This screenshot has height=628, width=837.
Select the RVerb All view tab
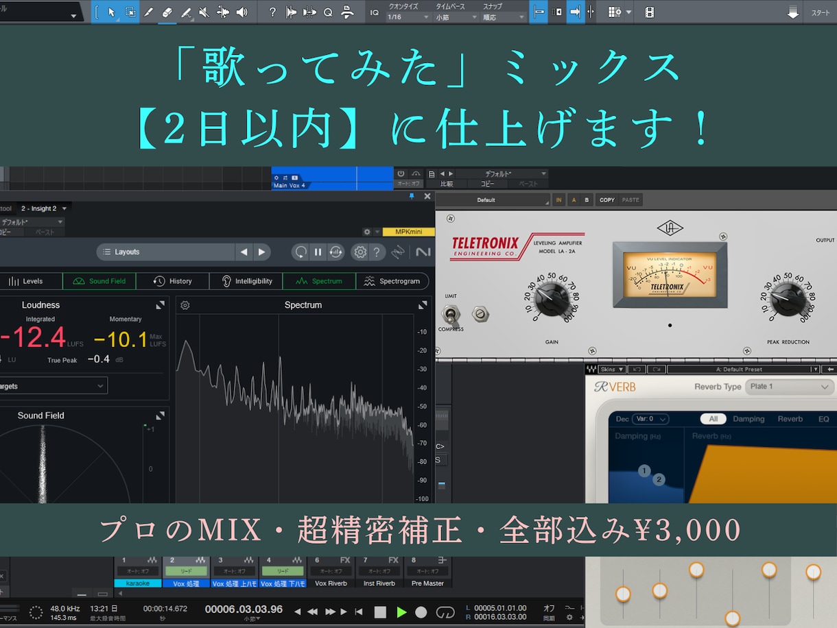[x=713, y=419]
